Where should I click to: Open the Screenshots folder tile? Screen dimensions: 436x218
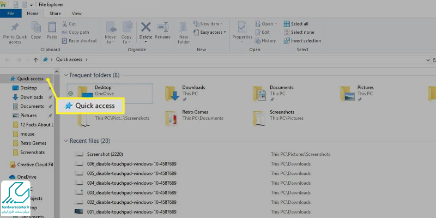coord(278,118)
